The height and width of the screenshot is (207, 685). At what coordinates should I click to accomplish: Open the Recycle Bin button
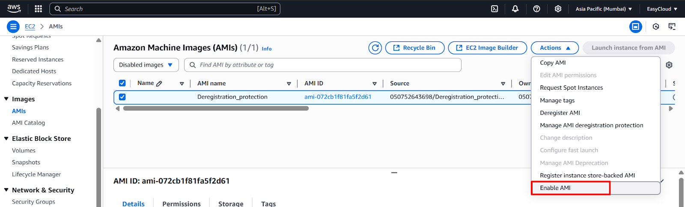415,48
